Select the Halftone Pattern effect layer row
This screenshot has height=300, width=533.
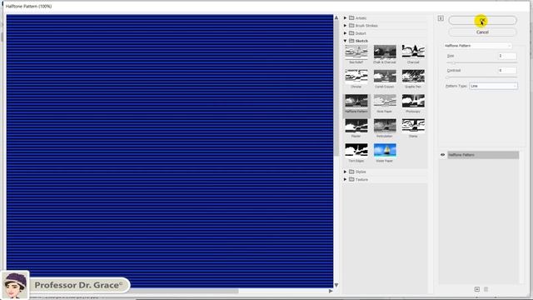pos(483,155)
